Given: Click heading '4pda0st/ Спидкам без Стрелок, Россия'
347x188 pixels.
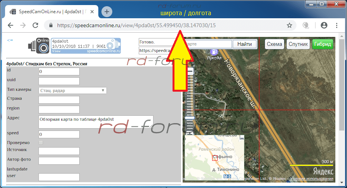Looking at the screenshot, I should (47, 64).
